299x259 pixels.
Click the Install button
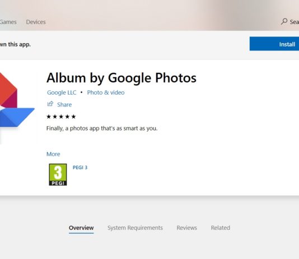274,44
